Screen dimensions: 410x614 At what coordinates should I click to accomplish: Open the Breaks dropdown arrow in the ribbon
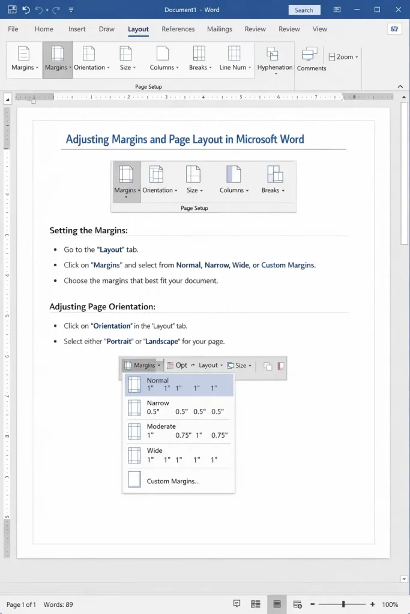pyautogui.click(x=211, y=68)
